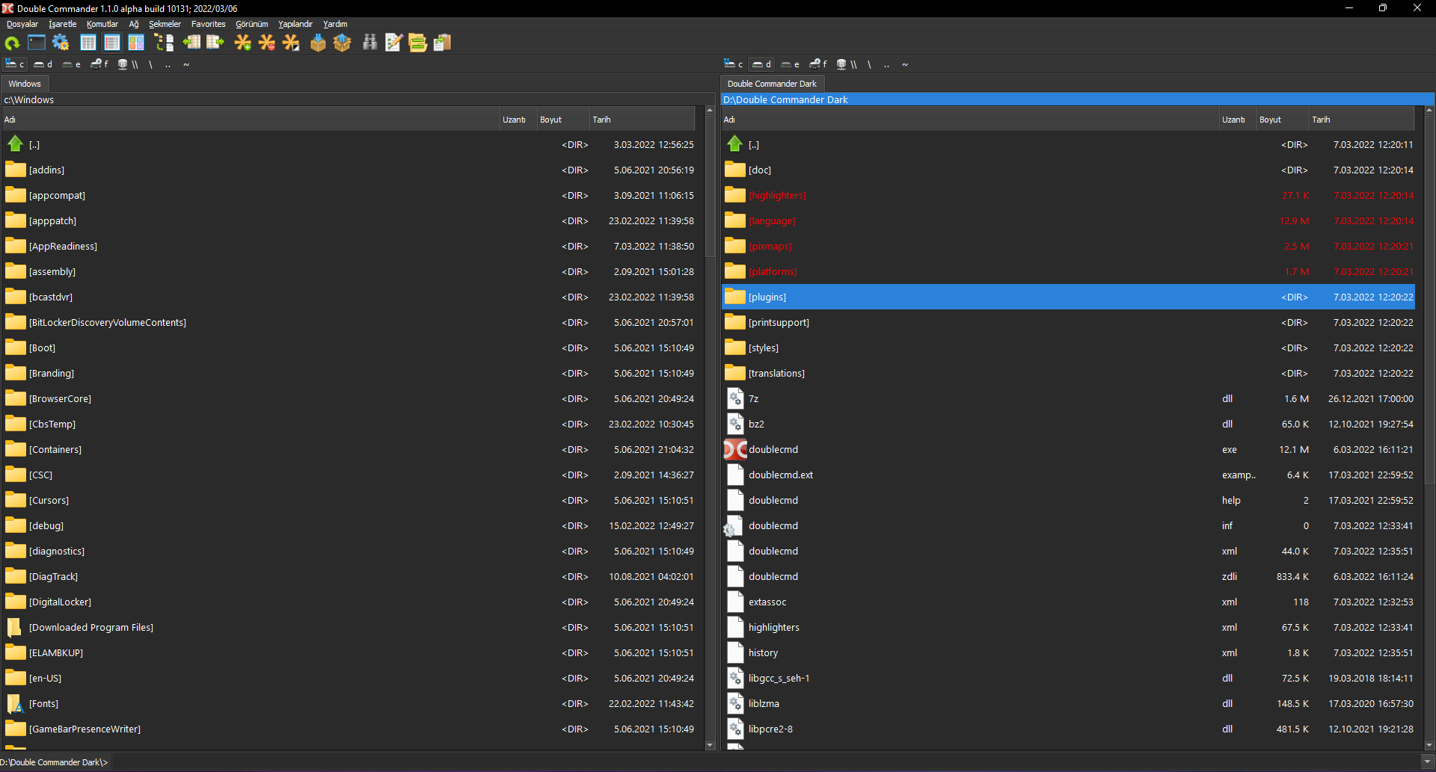Click the pack files box icon
The image size is (1436, 772).
[x=319, y=43]
